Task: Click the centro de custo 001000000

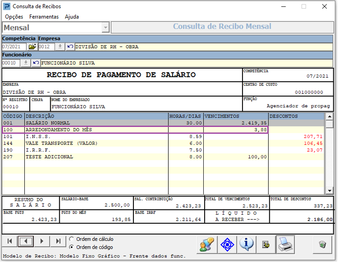Action: pyautogui.click(x=309, y=92)
